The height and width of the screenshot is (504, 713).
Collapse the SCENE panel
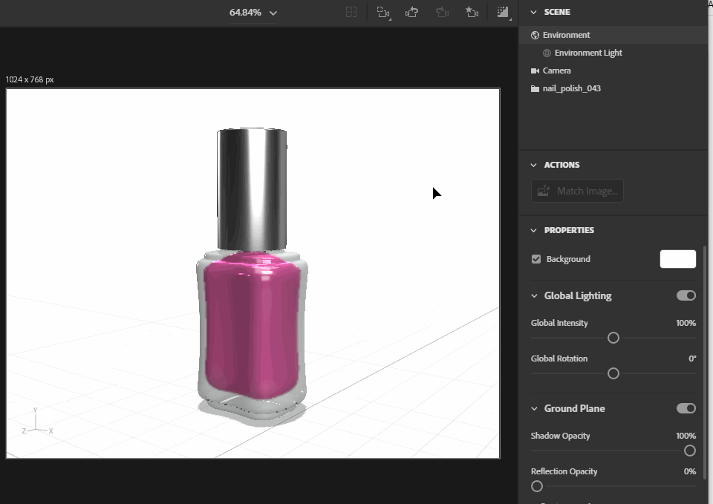(x=534, y=13)
